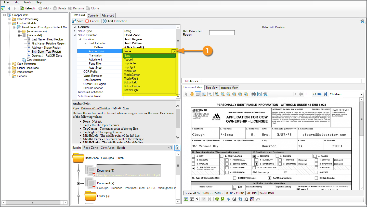This screenshot has height=207, width=367.
Task: Click the crop image tool icon
Action: coord(240,199)
